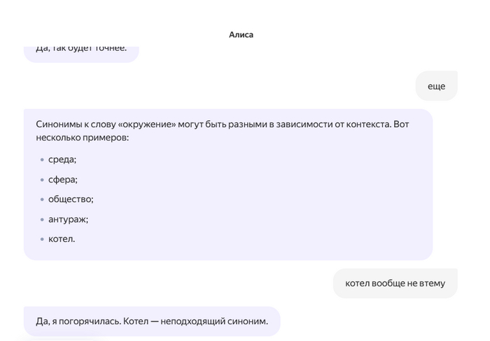Click 'зависимости от контекста' in the synonyms answer
The image size is (490, 341).
(x=333, y=124)
